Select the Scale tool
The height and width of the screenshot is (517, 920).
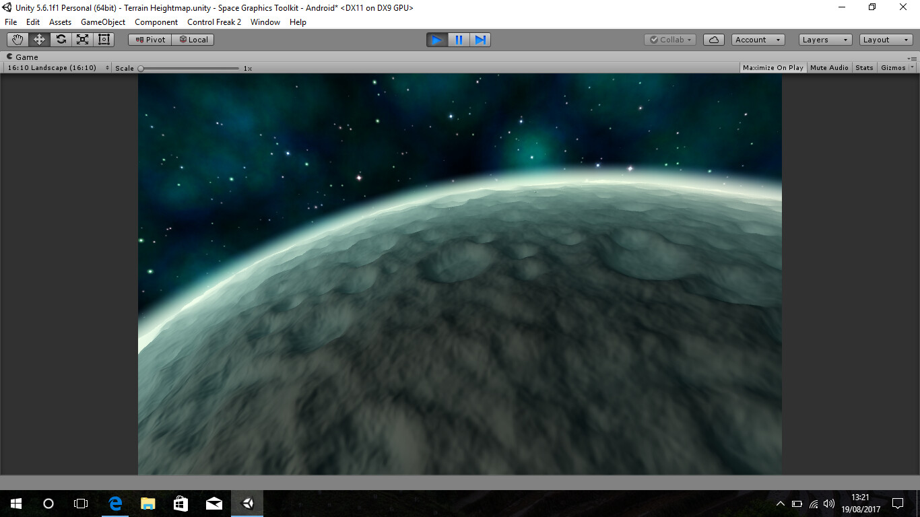point(82,39)
